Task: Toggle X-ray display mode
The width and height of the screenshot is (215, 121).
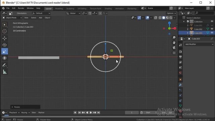Action: click(156, 18)
